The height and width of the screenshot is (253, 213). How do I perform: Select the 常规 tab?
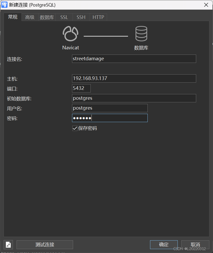tap(12, 17)
